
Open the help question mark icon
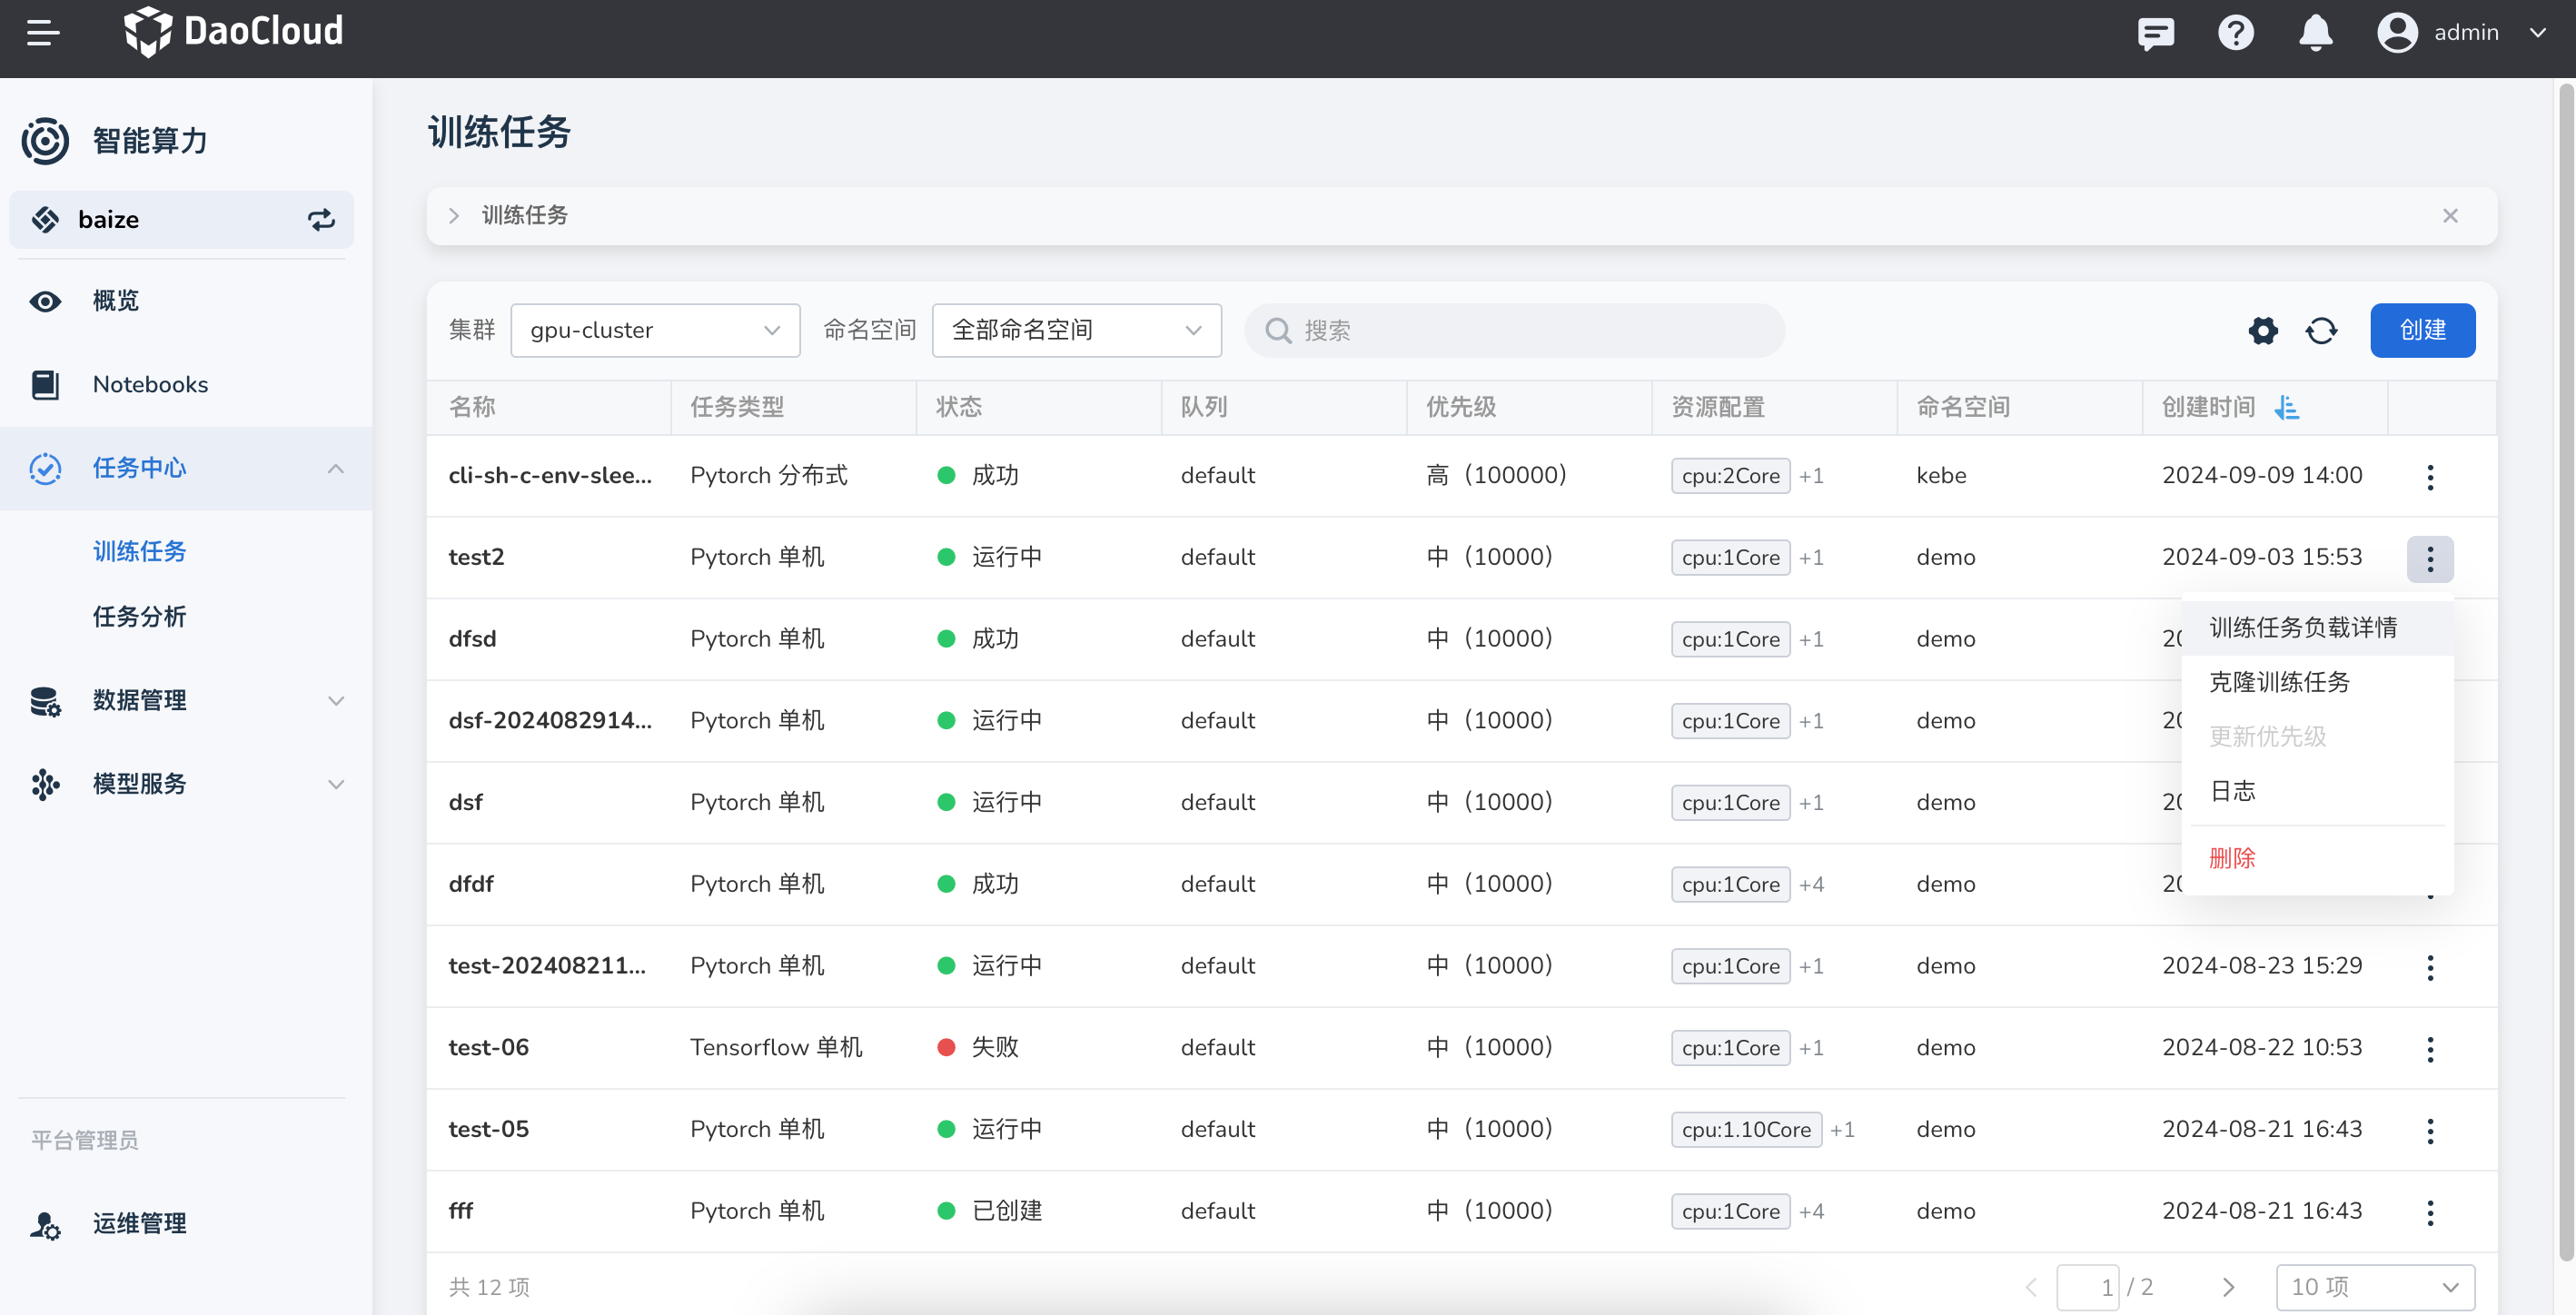(x=2235, y=33)
